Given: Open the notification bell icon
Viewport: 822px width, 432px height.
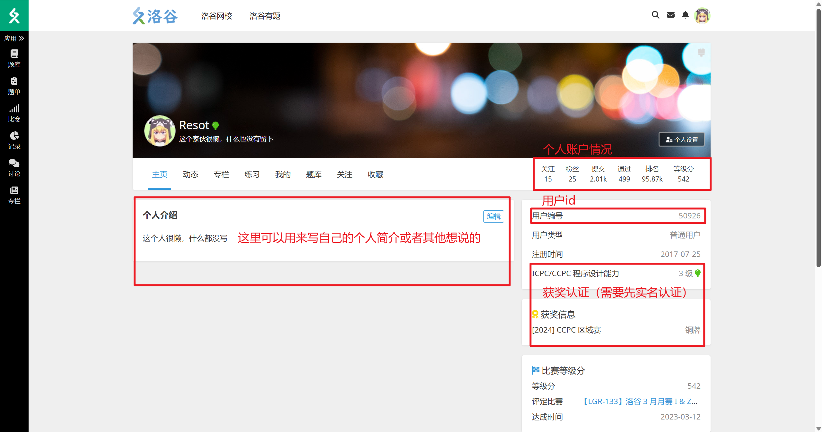Looking at the screenshot, I should (x=685, y=15).
